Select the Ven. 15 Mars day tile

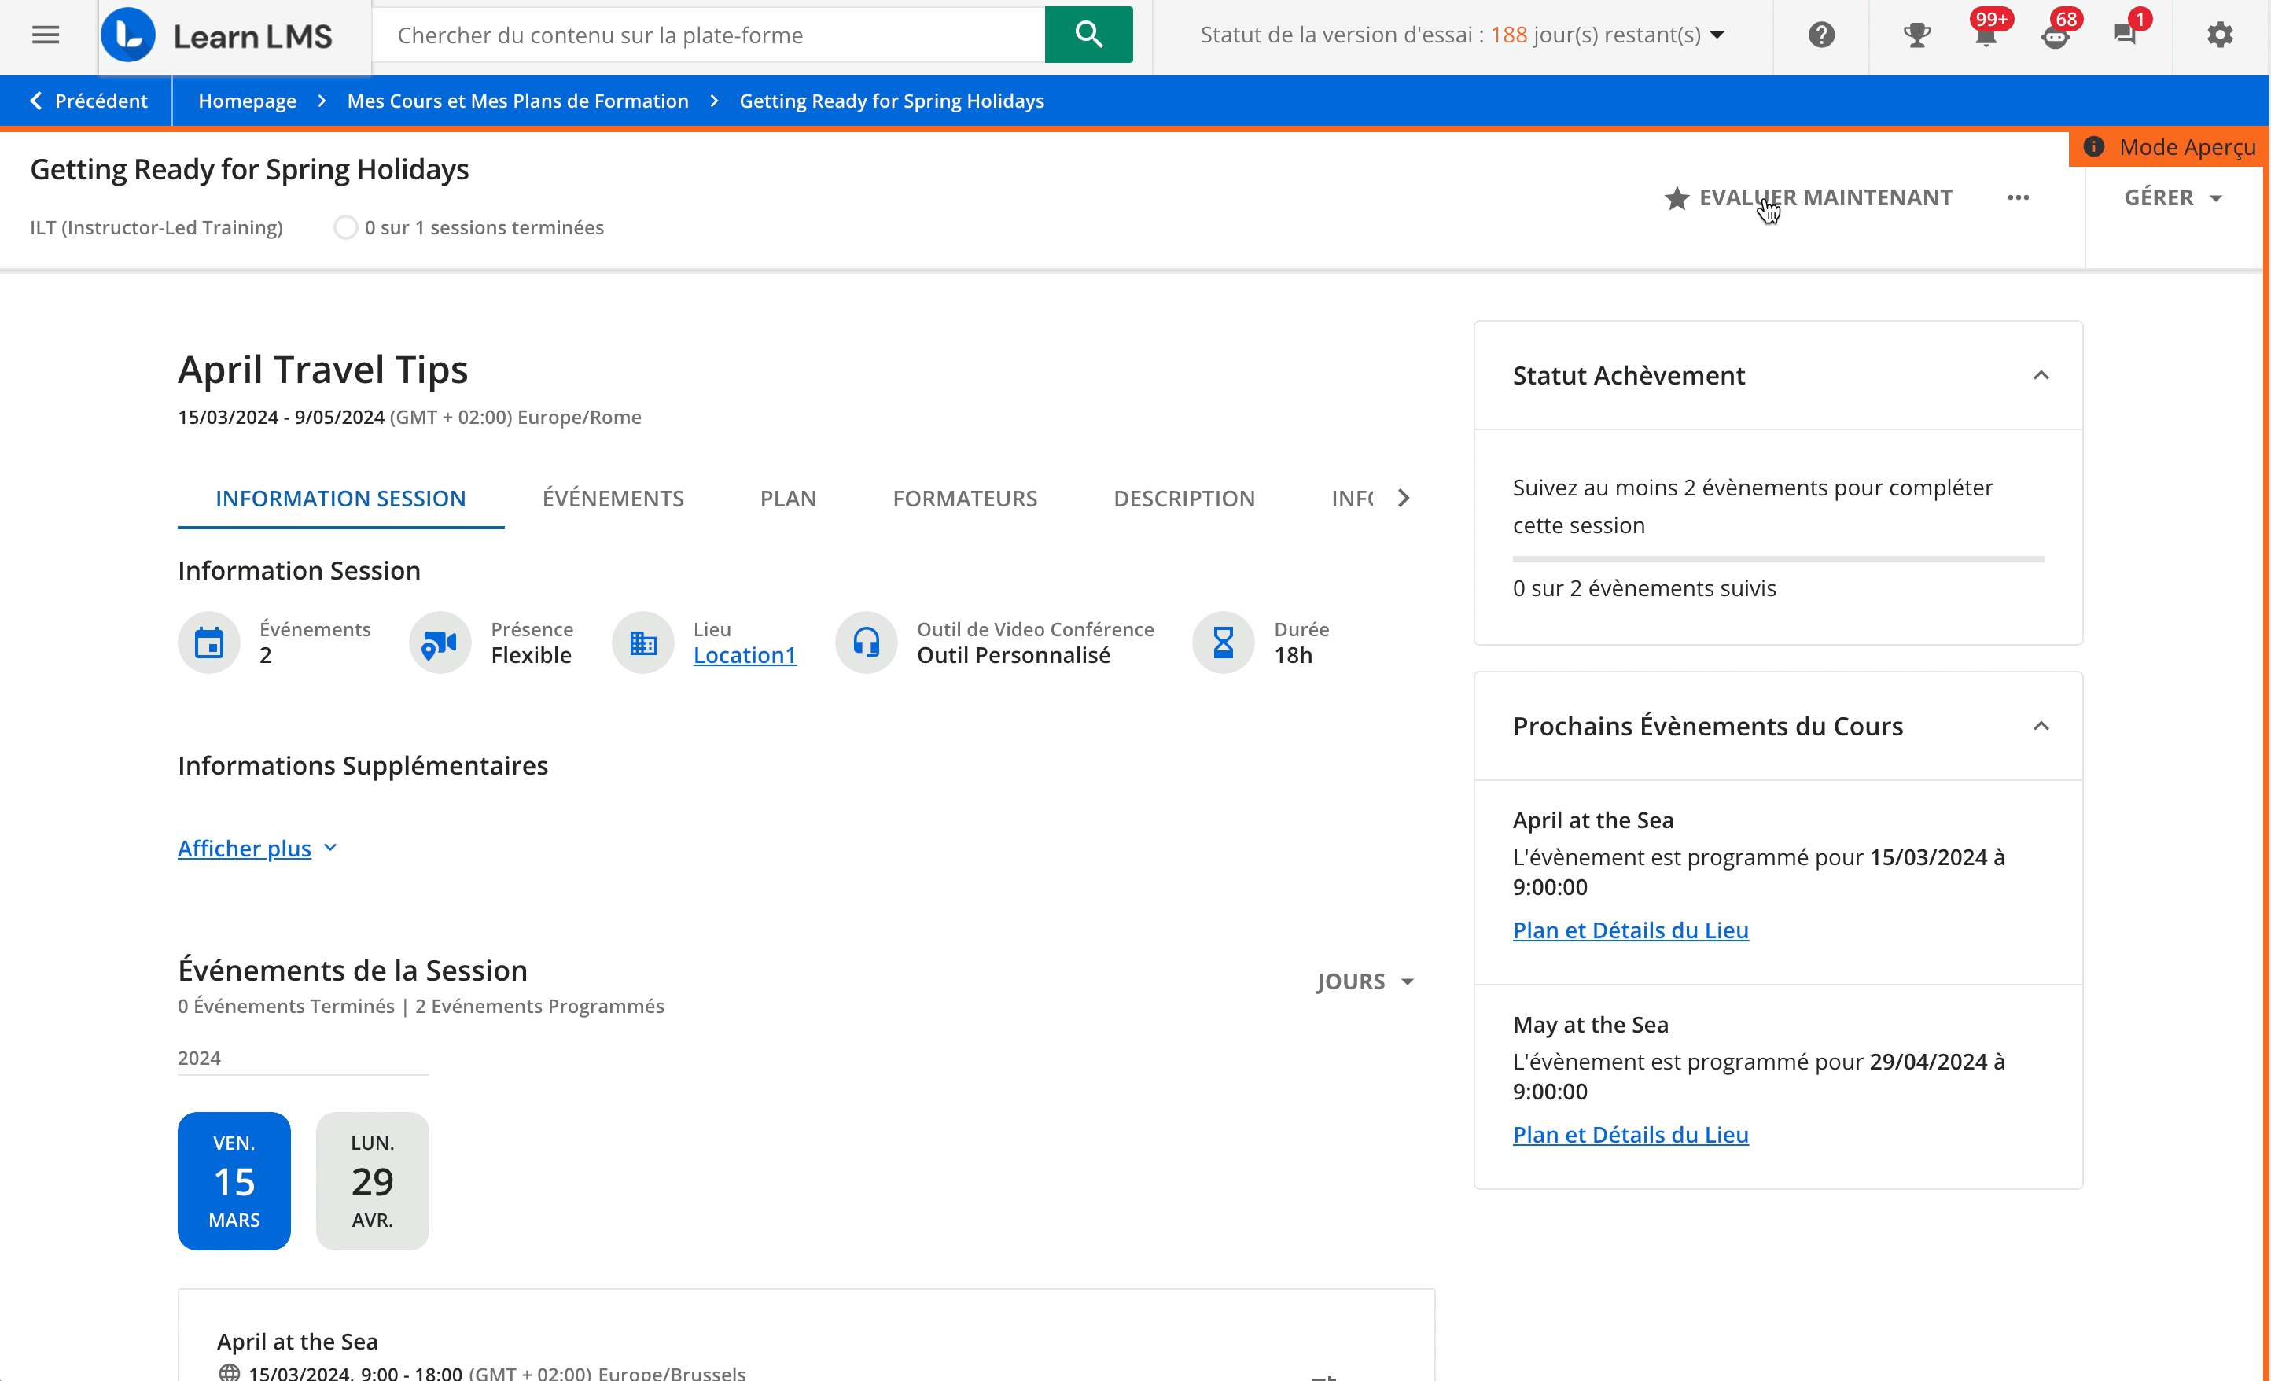tap(234, 1181)
